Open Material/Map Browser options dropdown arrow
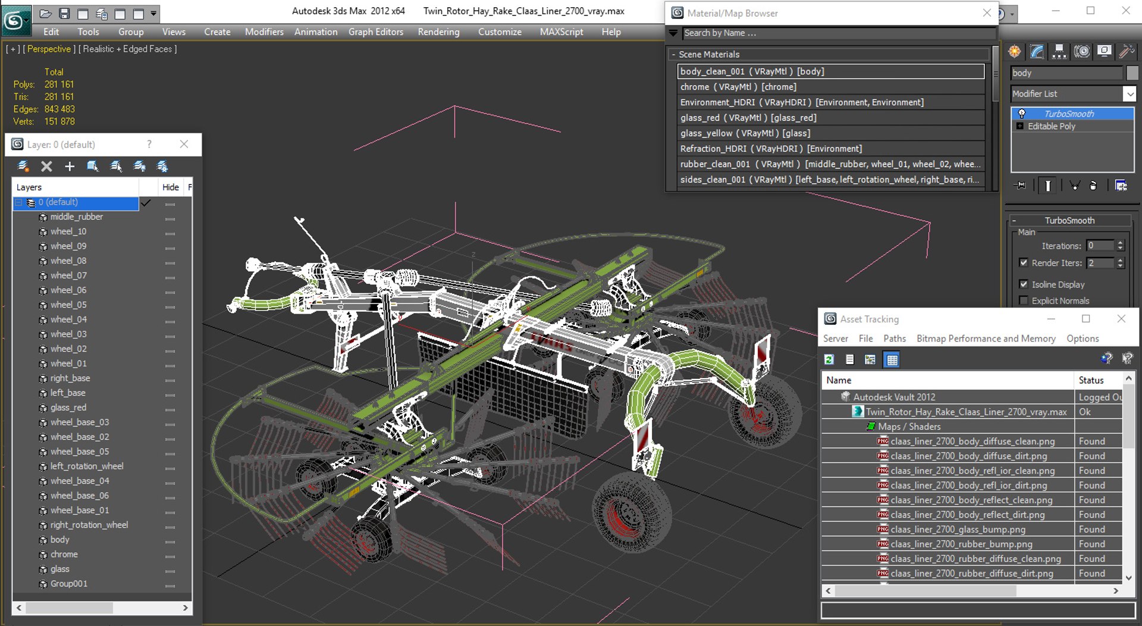 pos(673,33)
